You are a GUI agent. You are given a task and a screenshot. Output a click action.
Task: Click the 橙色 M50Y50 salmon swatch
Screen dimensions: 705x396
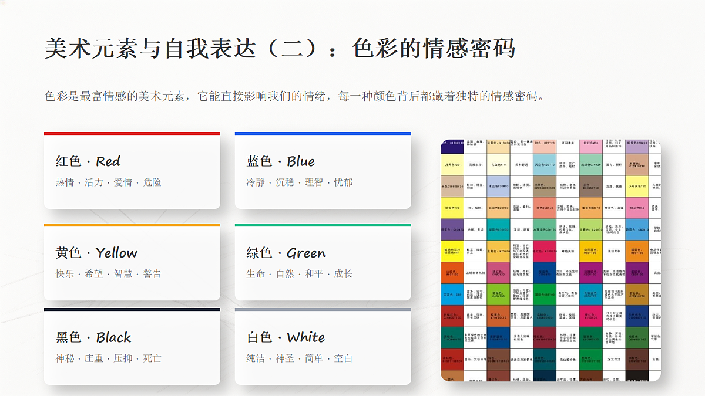(x=544, y=208)
